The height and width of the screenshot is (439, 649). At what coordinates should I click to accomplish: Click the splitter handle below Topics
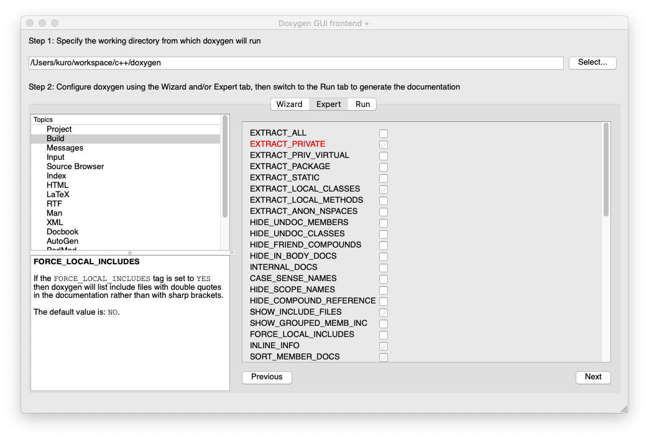tap(130, 252)
